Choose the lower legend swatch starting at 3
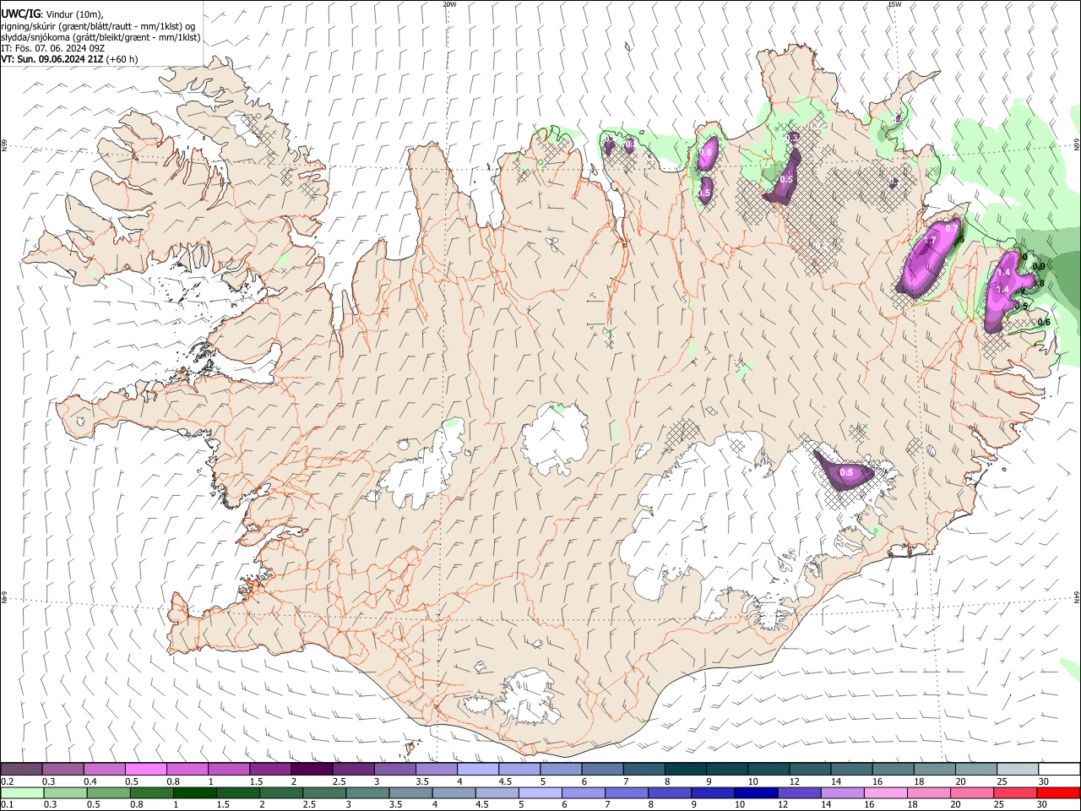 coord(368,792)
